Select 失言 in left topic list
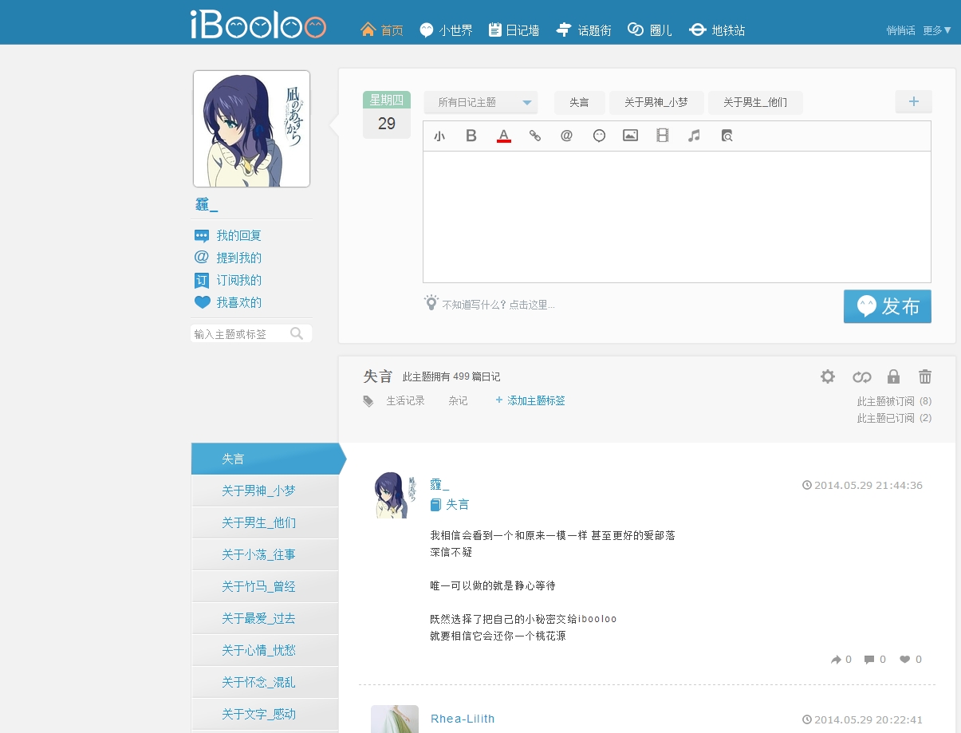 [265, 459]
